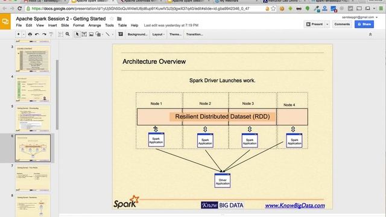
Task: Open the Chrome hamburger menu
Action: click(x=381, y=8)
